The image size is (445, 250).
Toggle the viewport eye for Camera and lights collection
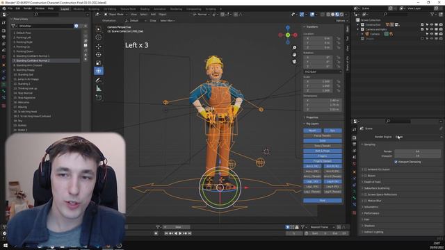pyautogui.click(x=432, y=29)
